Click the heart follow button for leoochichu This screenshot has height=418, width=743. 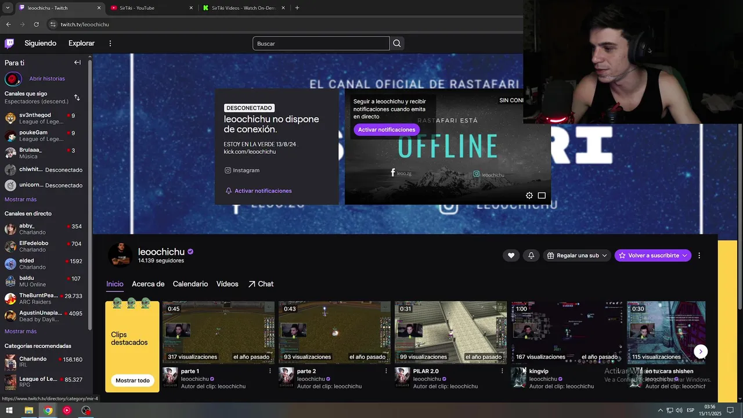click(511, 255)
